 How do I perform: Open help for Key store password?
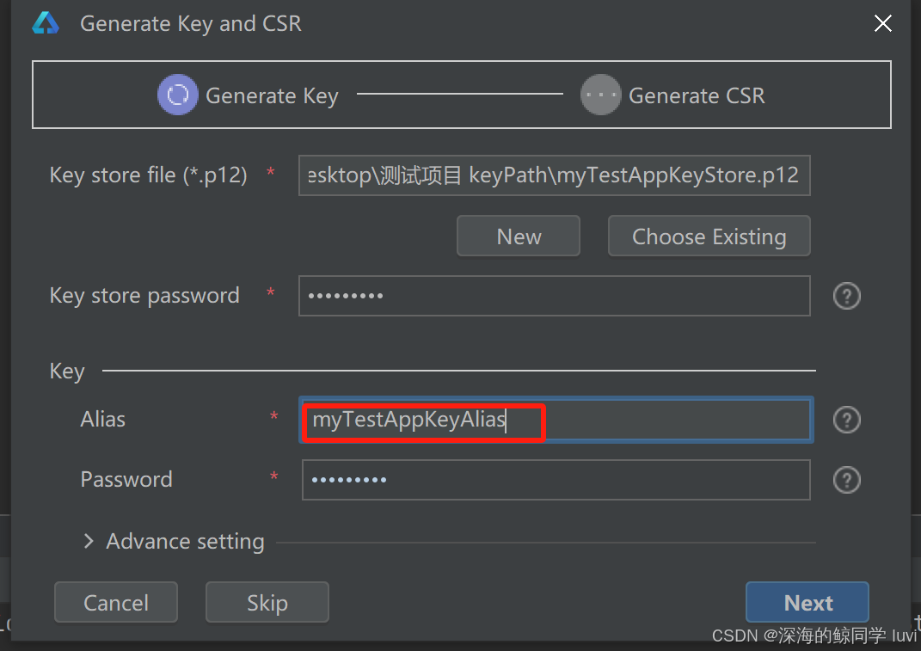846,296
